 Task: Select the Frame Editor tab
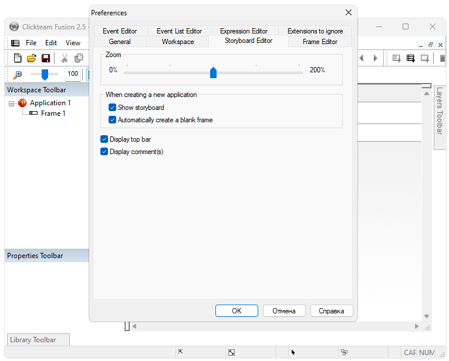click(x=320, y=42)
